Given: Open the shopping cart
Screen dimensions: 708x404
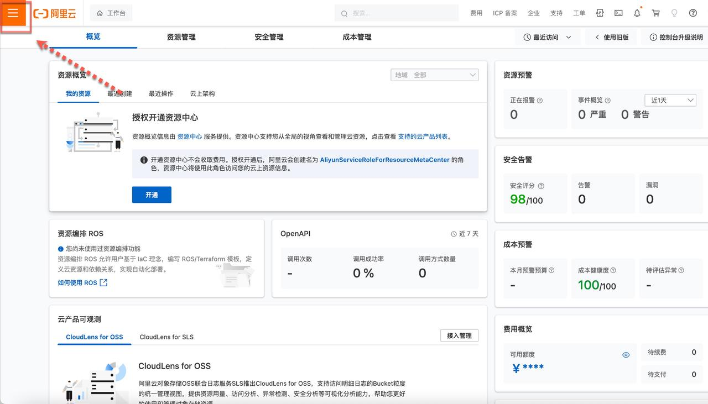Looking at the screenshot, I should point(656,13).
